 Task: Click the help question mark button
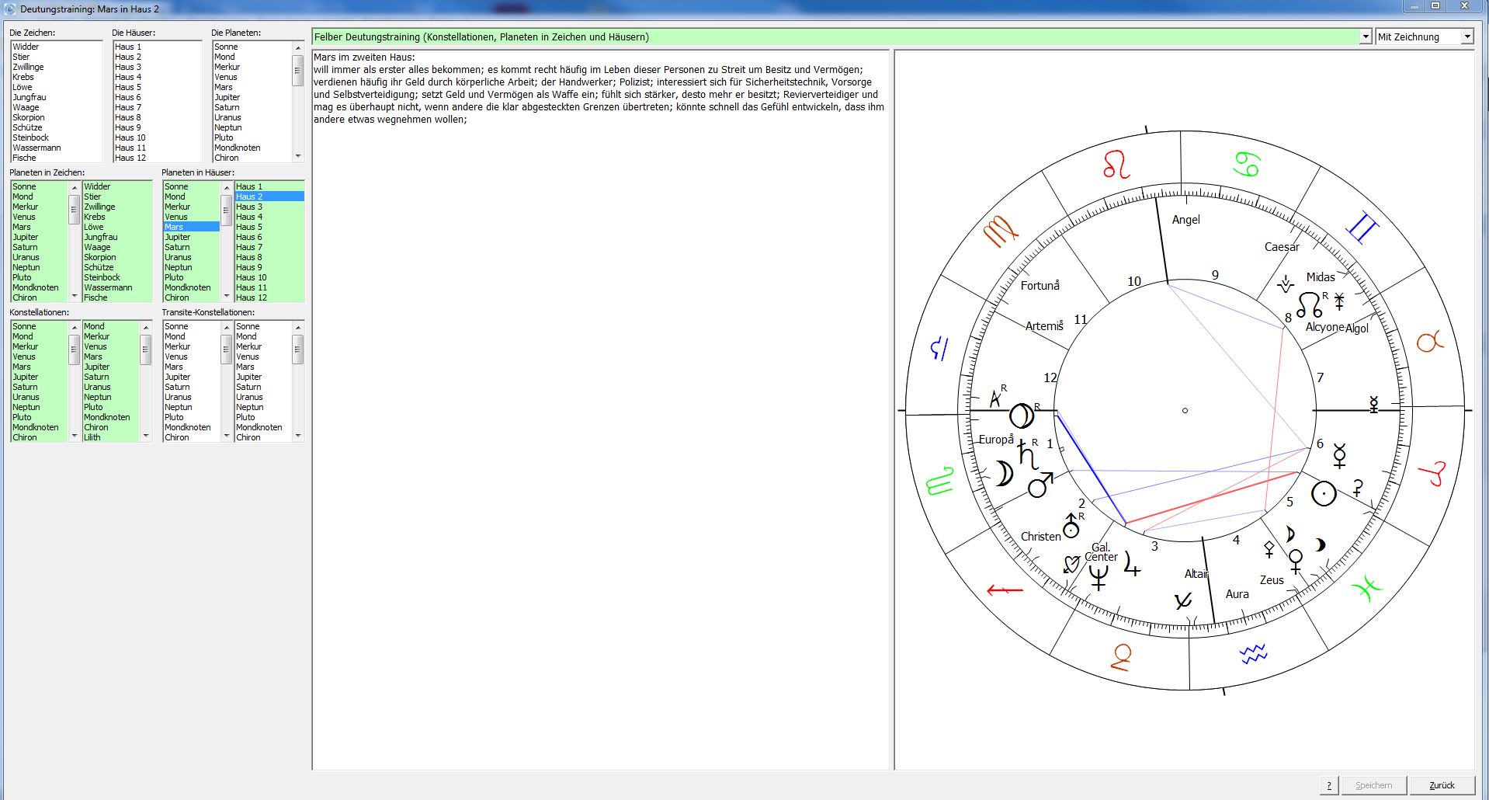(1329, 785)
